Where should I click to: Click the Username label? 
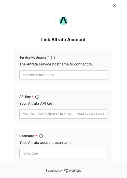(27, 136)
